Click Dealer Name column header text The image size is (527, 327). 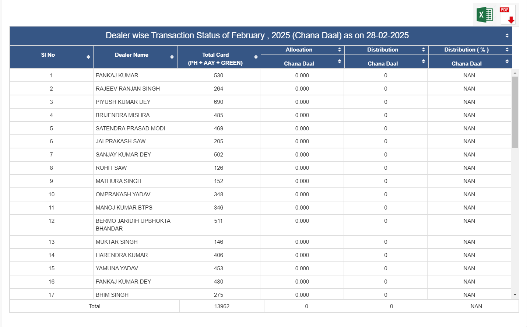click(131, 55)
